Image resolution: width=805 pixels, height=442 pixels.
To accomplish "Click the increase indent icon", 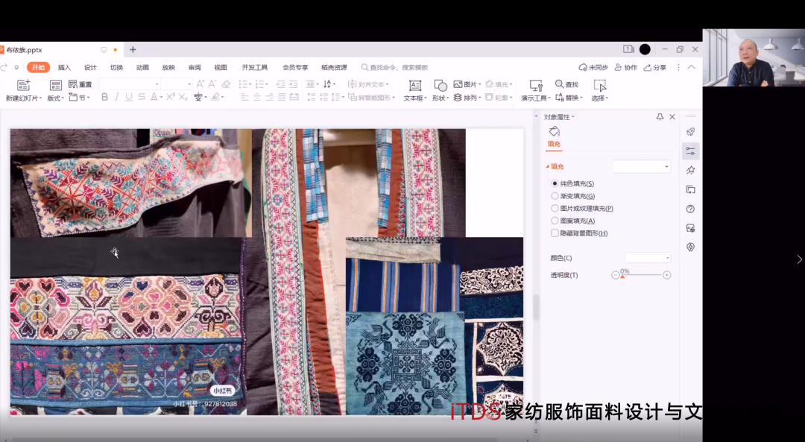I will [294, 84].
